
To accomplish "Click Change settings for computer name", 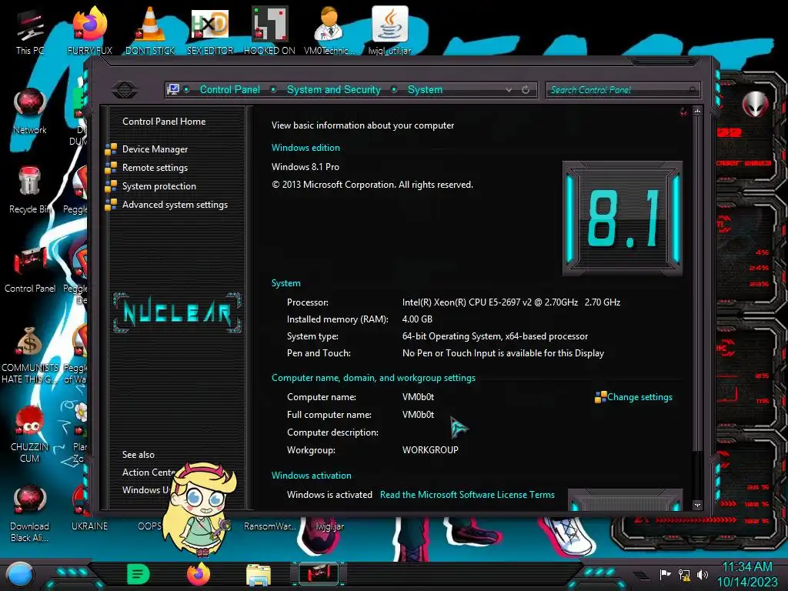I will tap(639, 397).
